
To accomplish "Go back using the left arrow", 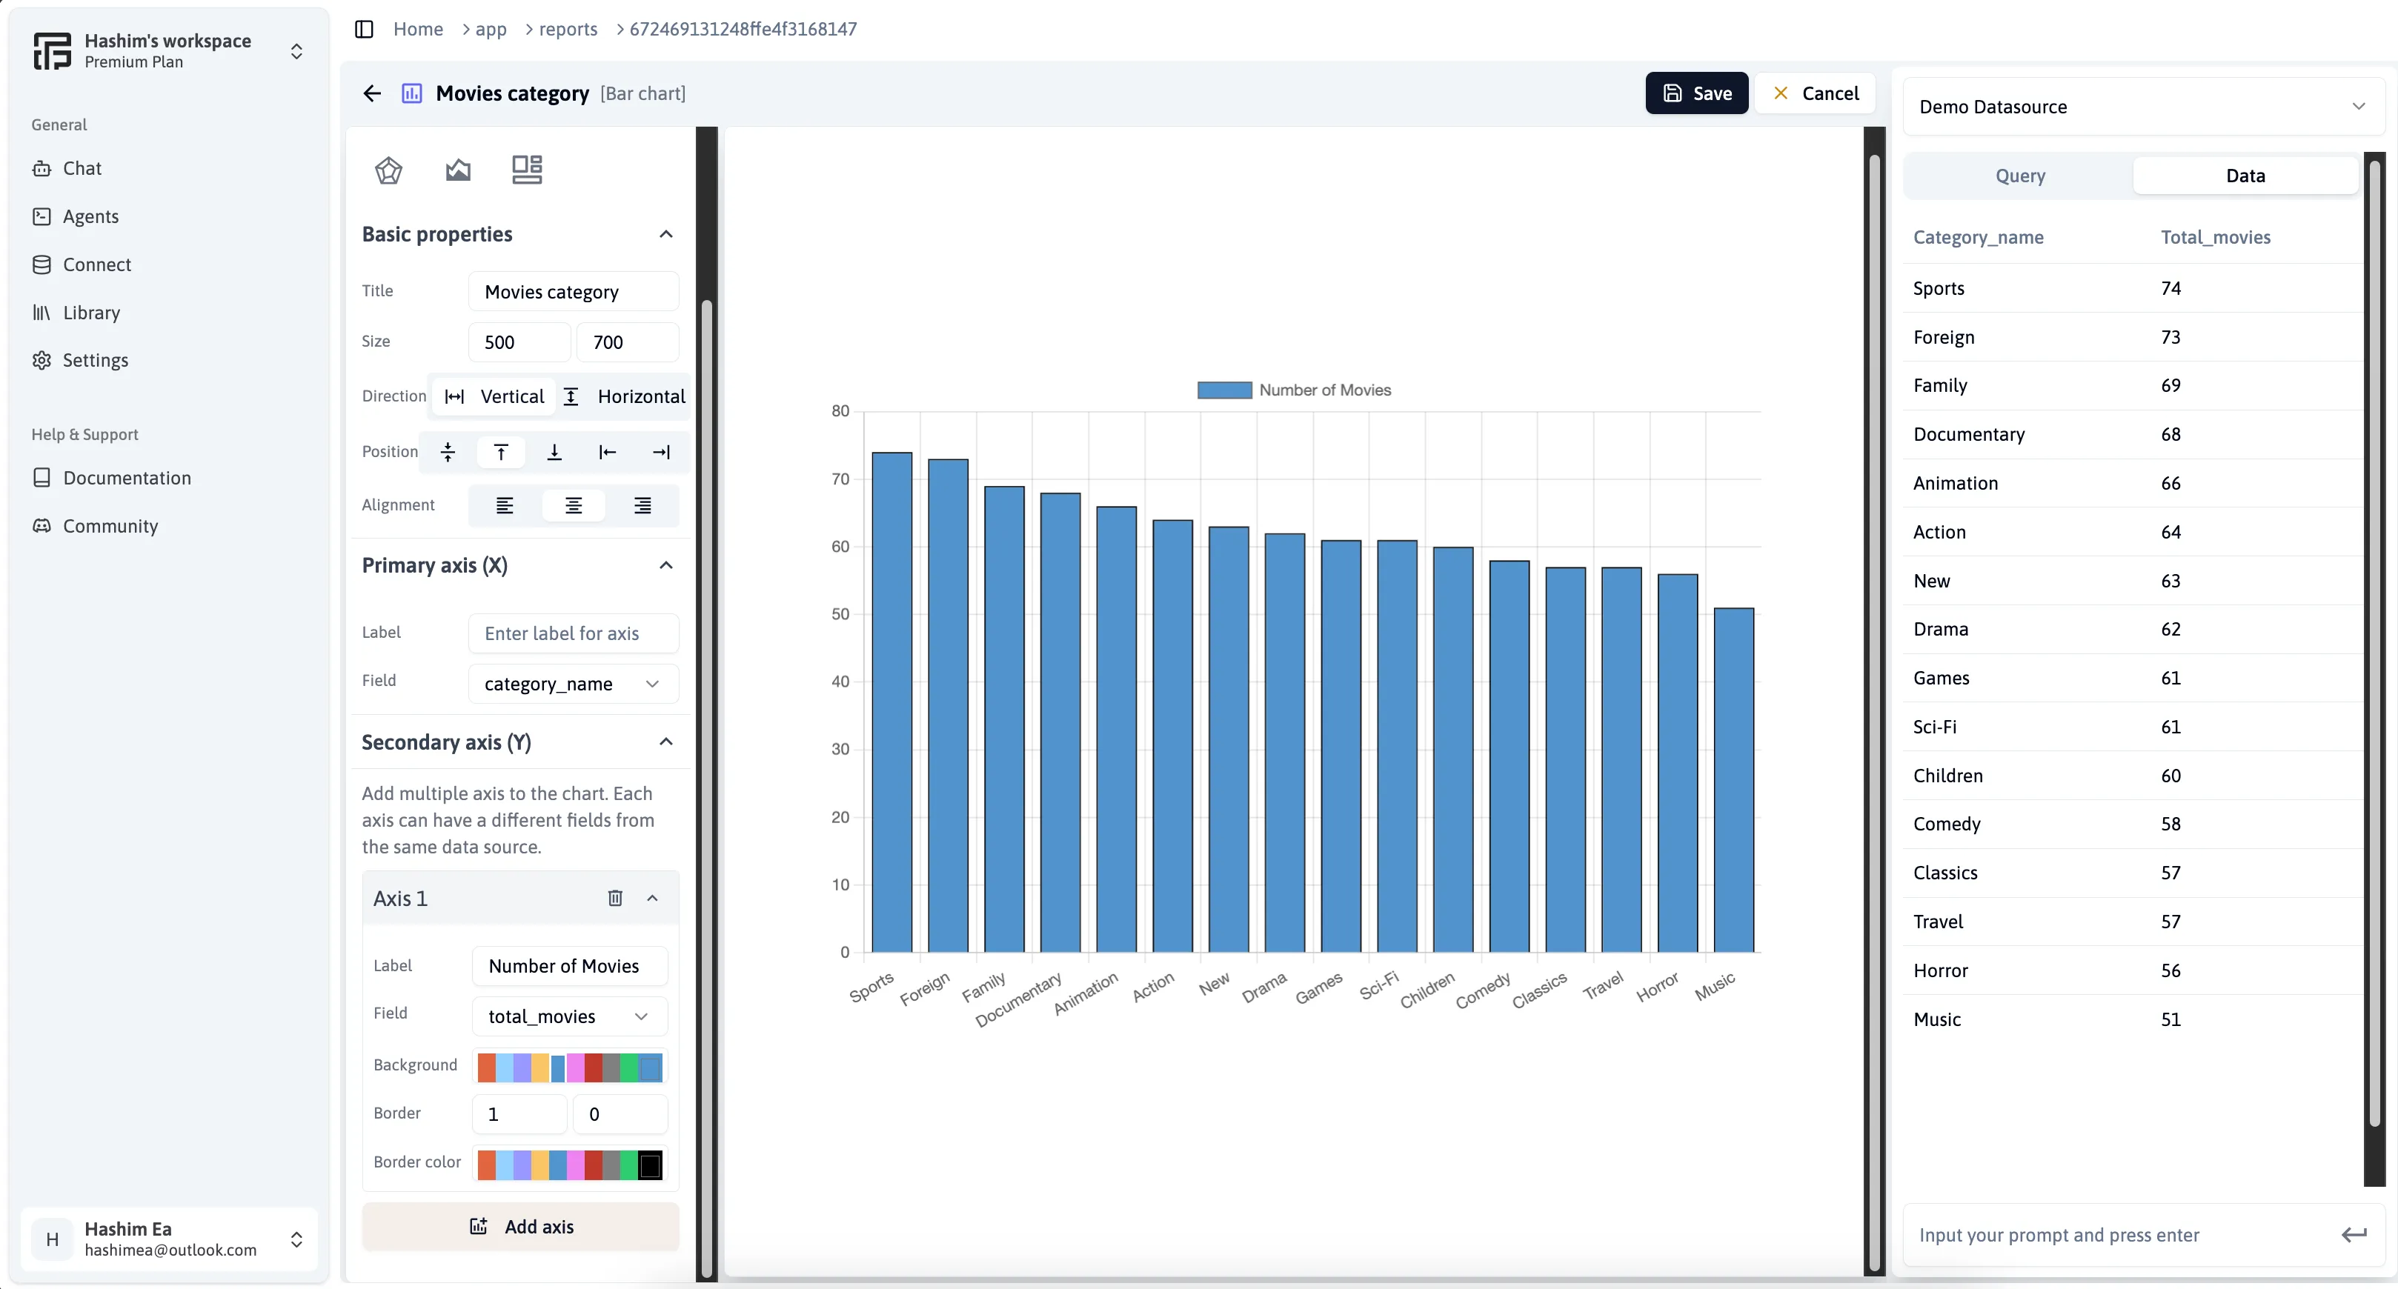I will [x=372, y=93].
